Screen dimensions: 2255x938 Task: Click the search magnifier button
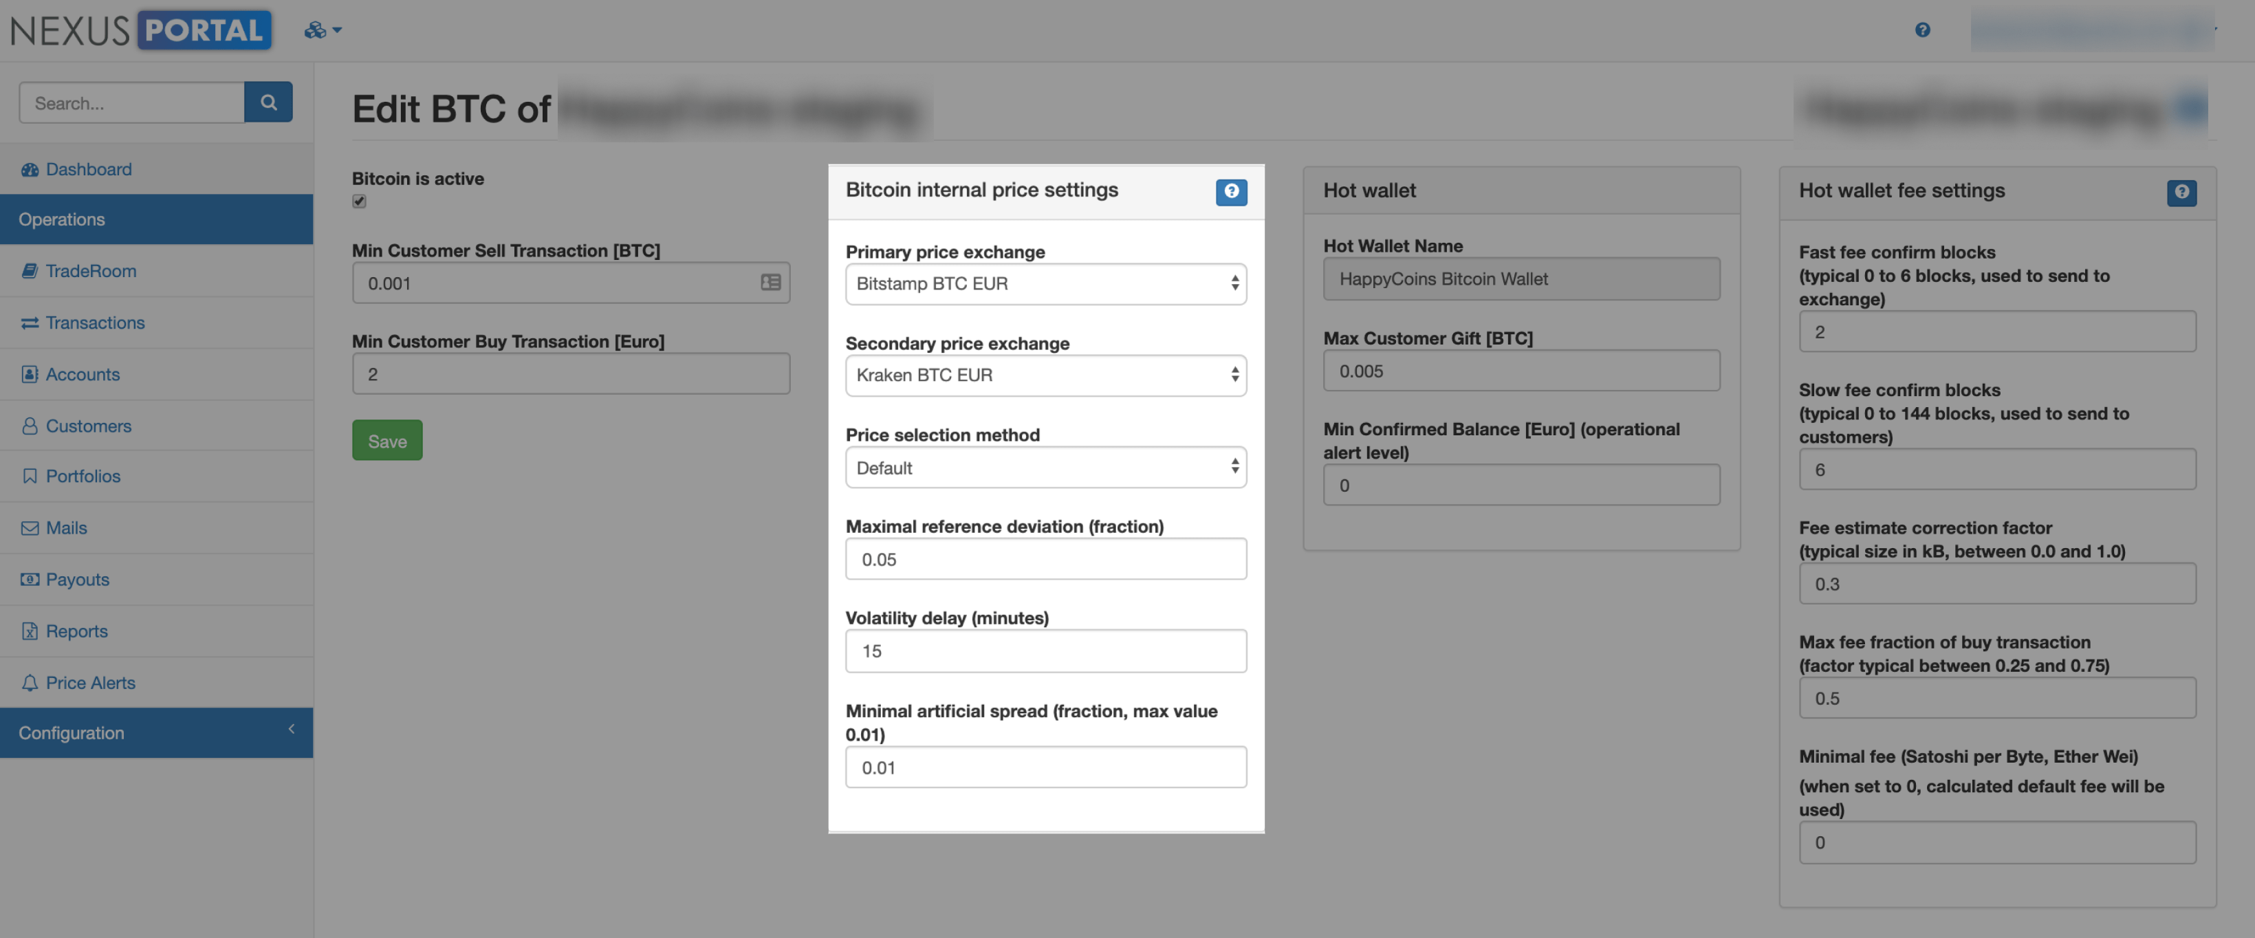pyautogui.click(x=269, y=102)
